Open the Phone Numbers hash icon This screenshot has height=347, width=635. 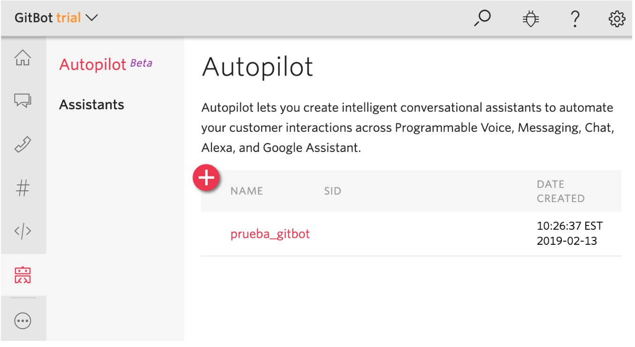[22, 187]
